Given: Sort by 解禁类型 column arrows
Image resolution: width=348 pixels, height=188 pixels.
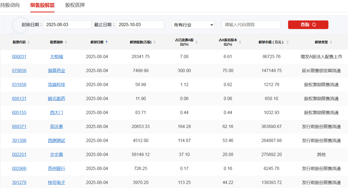Looking at the screenshot, I should (331, 42).
